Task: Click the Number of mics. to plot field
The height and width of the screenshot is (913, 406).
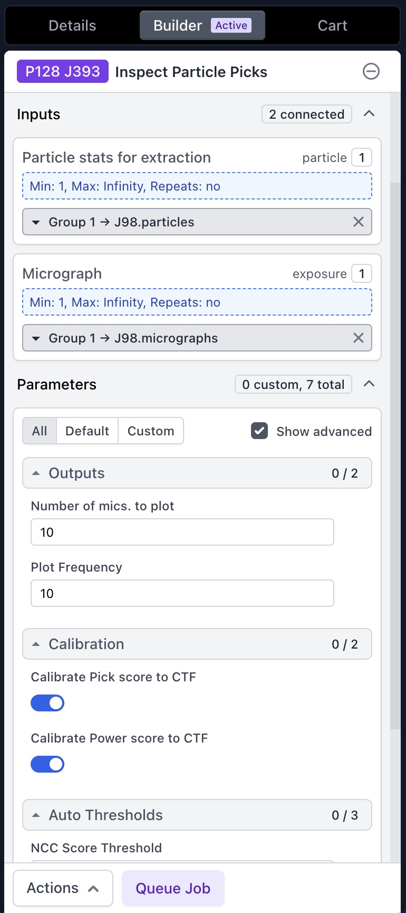Action: (182, 532)
